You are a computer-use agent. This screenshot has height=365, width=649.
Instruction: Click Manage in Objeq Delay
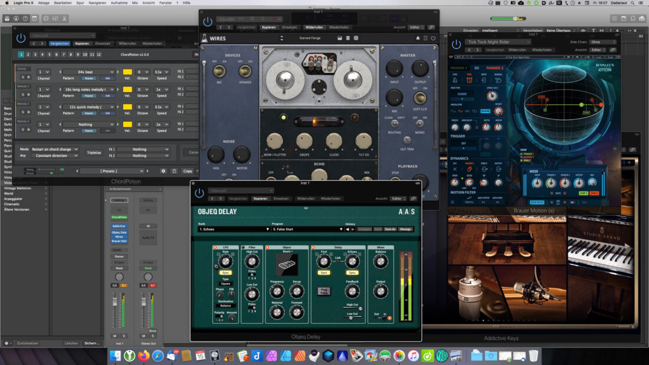point(405,229)
